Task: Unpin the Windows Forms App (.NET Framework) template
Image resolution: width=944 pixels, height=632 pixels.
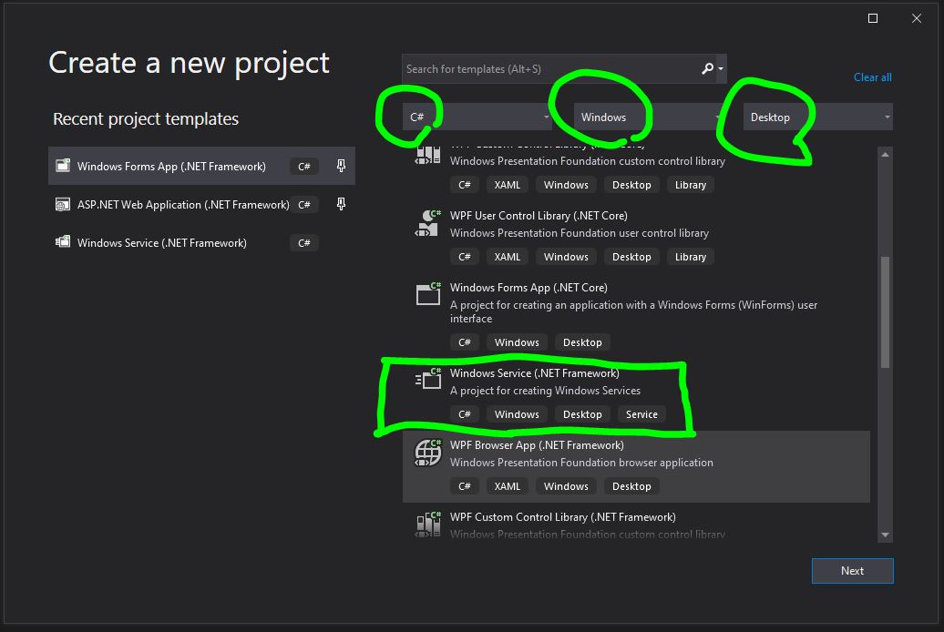Action: (x=340, y=164)
